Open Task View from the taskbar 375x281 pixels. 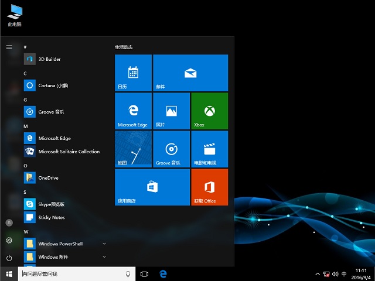[x=145, y=274]
